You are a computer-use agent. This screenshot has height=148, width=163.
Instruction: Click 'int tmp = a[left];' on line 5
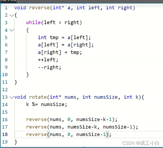point(64,38)
